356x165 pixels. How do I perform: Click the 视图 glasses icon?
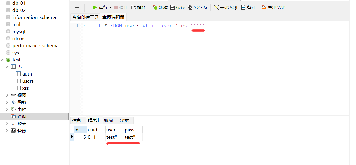click(x=13, y=95)
